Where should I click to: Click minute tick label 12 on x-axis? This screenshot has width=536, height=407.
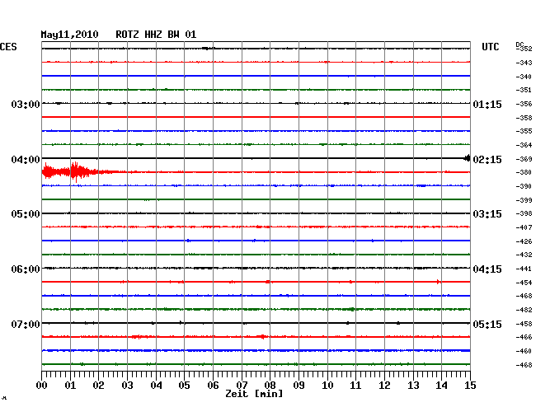(x=384, y=386)
